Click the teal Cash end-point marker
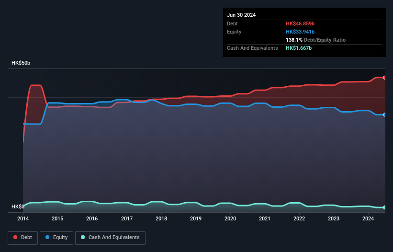The image size is (393, 252). 385,207
